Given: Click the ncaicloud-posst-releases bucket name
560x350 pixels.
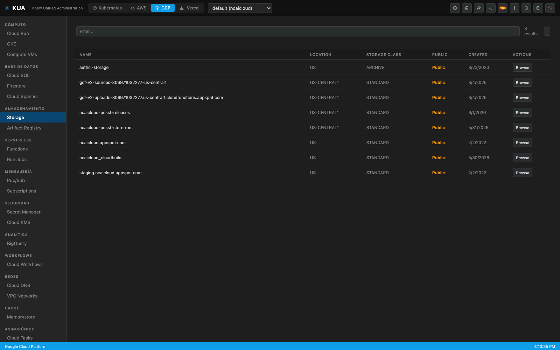Looking at the screenshot, I should point(105,113).
